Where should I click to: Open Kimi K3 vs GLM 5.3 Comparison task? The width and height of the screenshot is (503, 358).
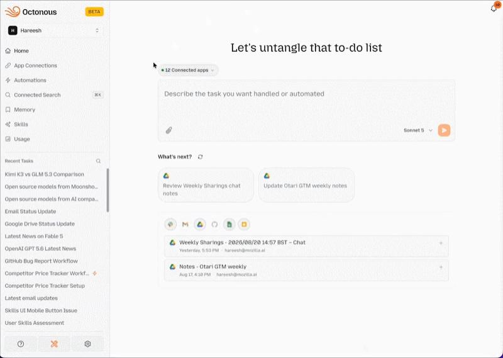tap(44, 174)
